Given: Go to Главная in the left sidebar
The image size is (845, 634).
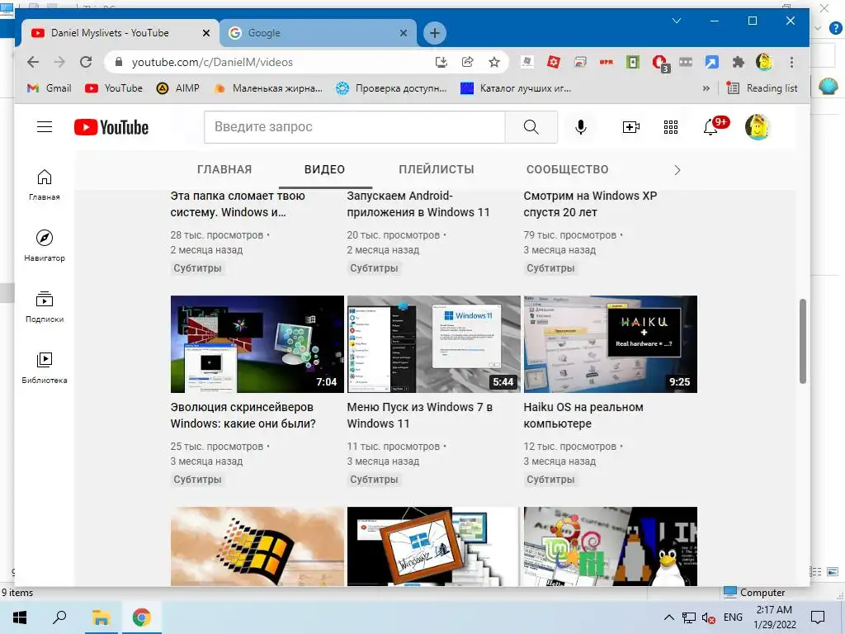Looking at the screenshot, I should click(45, 184).
